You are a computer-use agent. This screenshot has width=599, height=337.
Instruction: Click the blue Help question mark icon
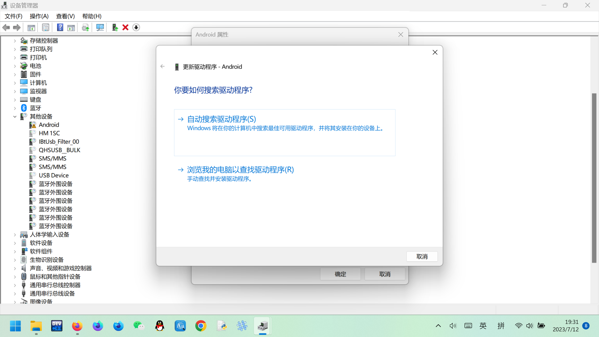click(60, 27)
